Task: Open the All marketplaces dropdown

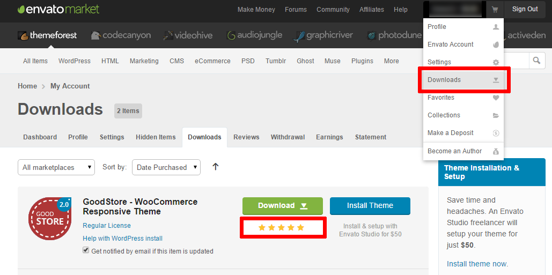Action: (x=56, y=167)
